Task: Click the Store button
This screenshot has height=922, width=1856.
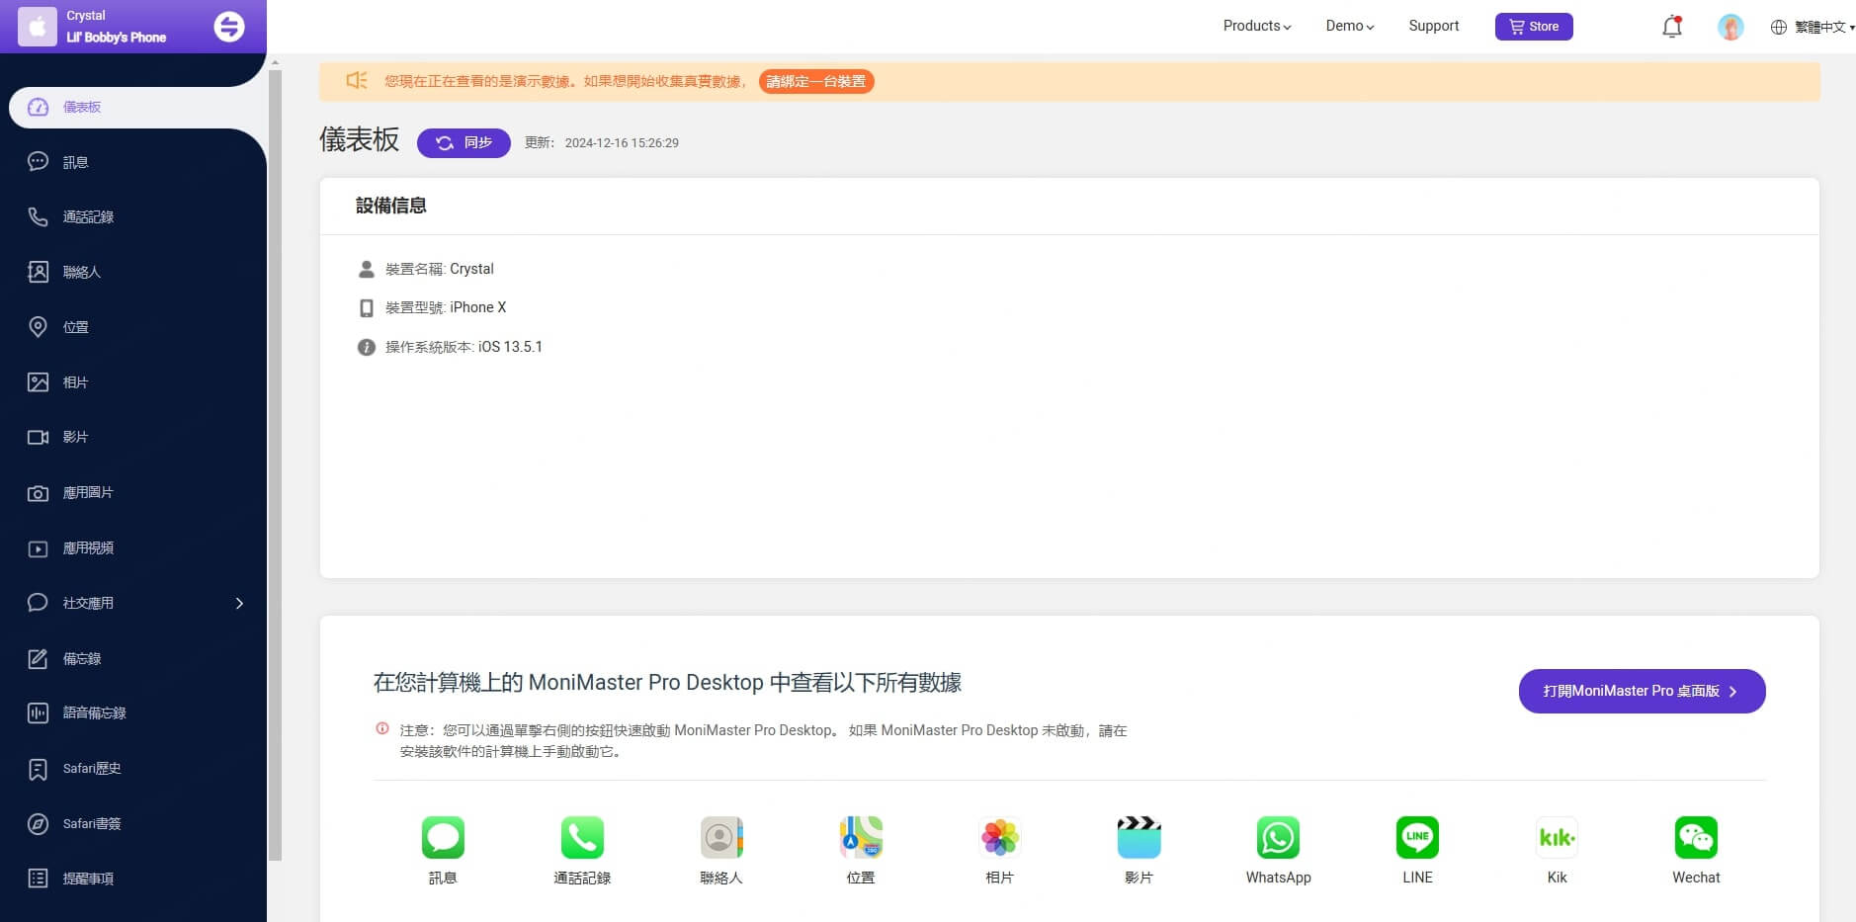Action: [x=1534, y=27]
